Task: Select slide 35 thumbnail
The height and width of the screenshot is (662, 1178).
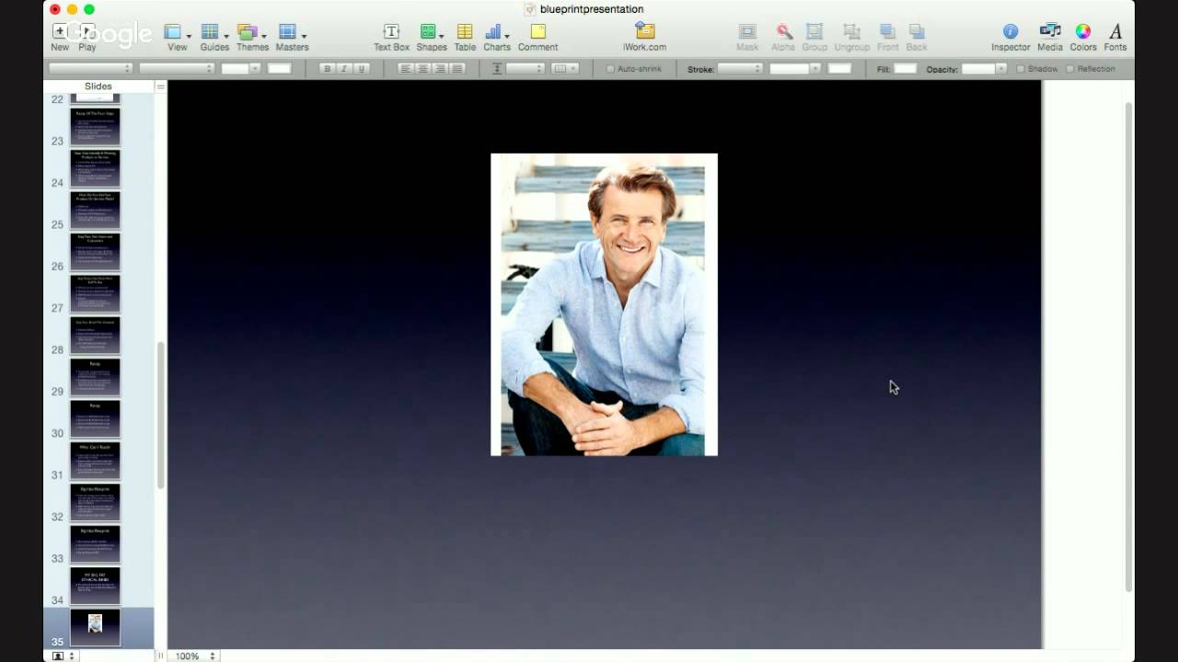Action: pos(95,627)
